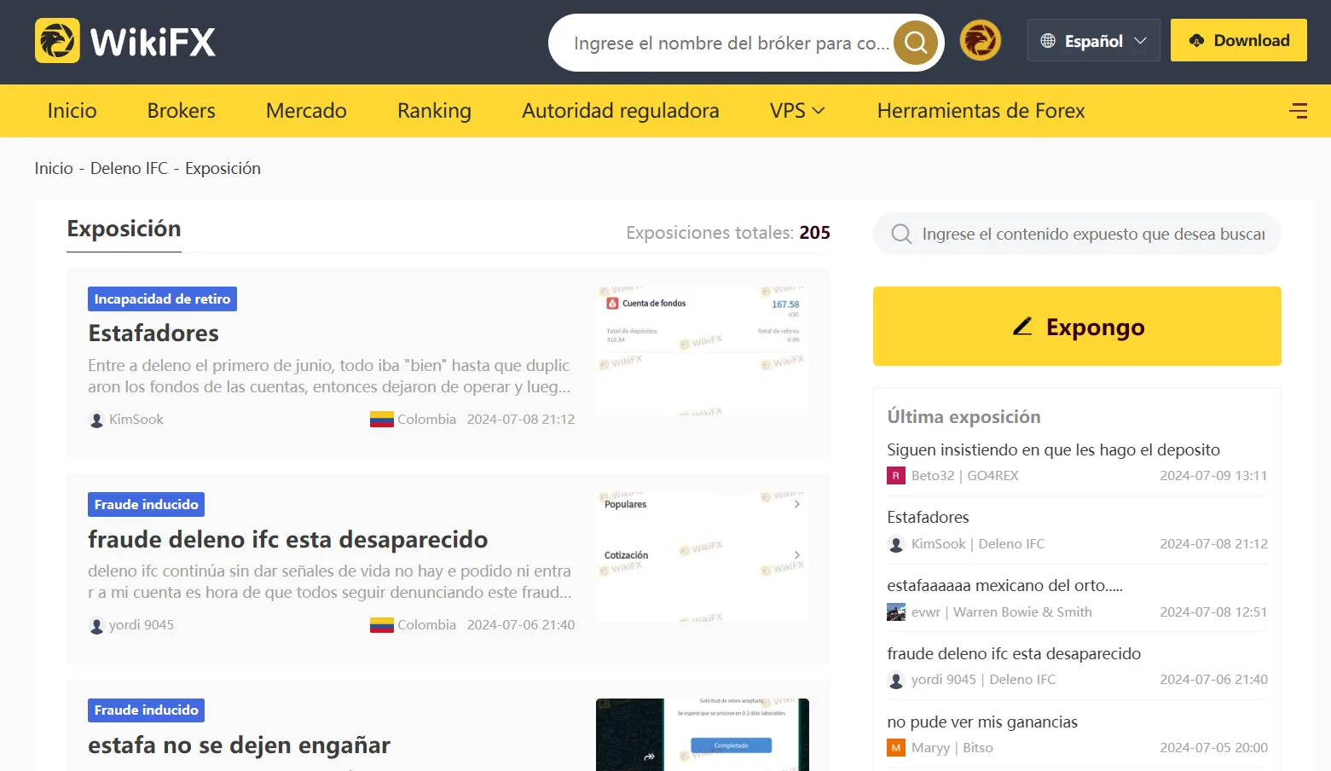The width and height of the screenshot is (1331, 771).
Task: Click the pencil icon on Expongo
Action: (1022, 327)
